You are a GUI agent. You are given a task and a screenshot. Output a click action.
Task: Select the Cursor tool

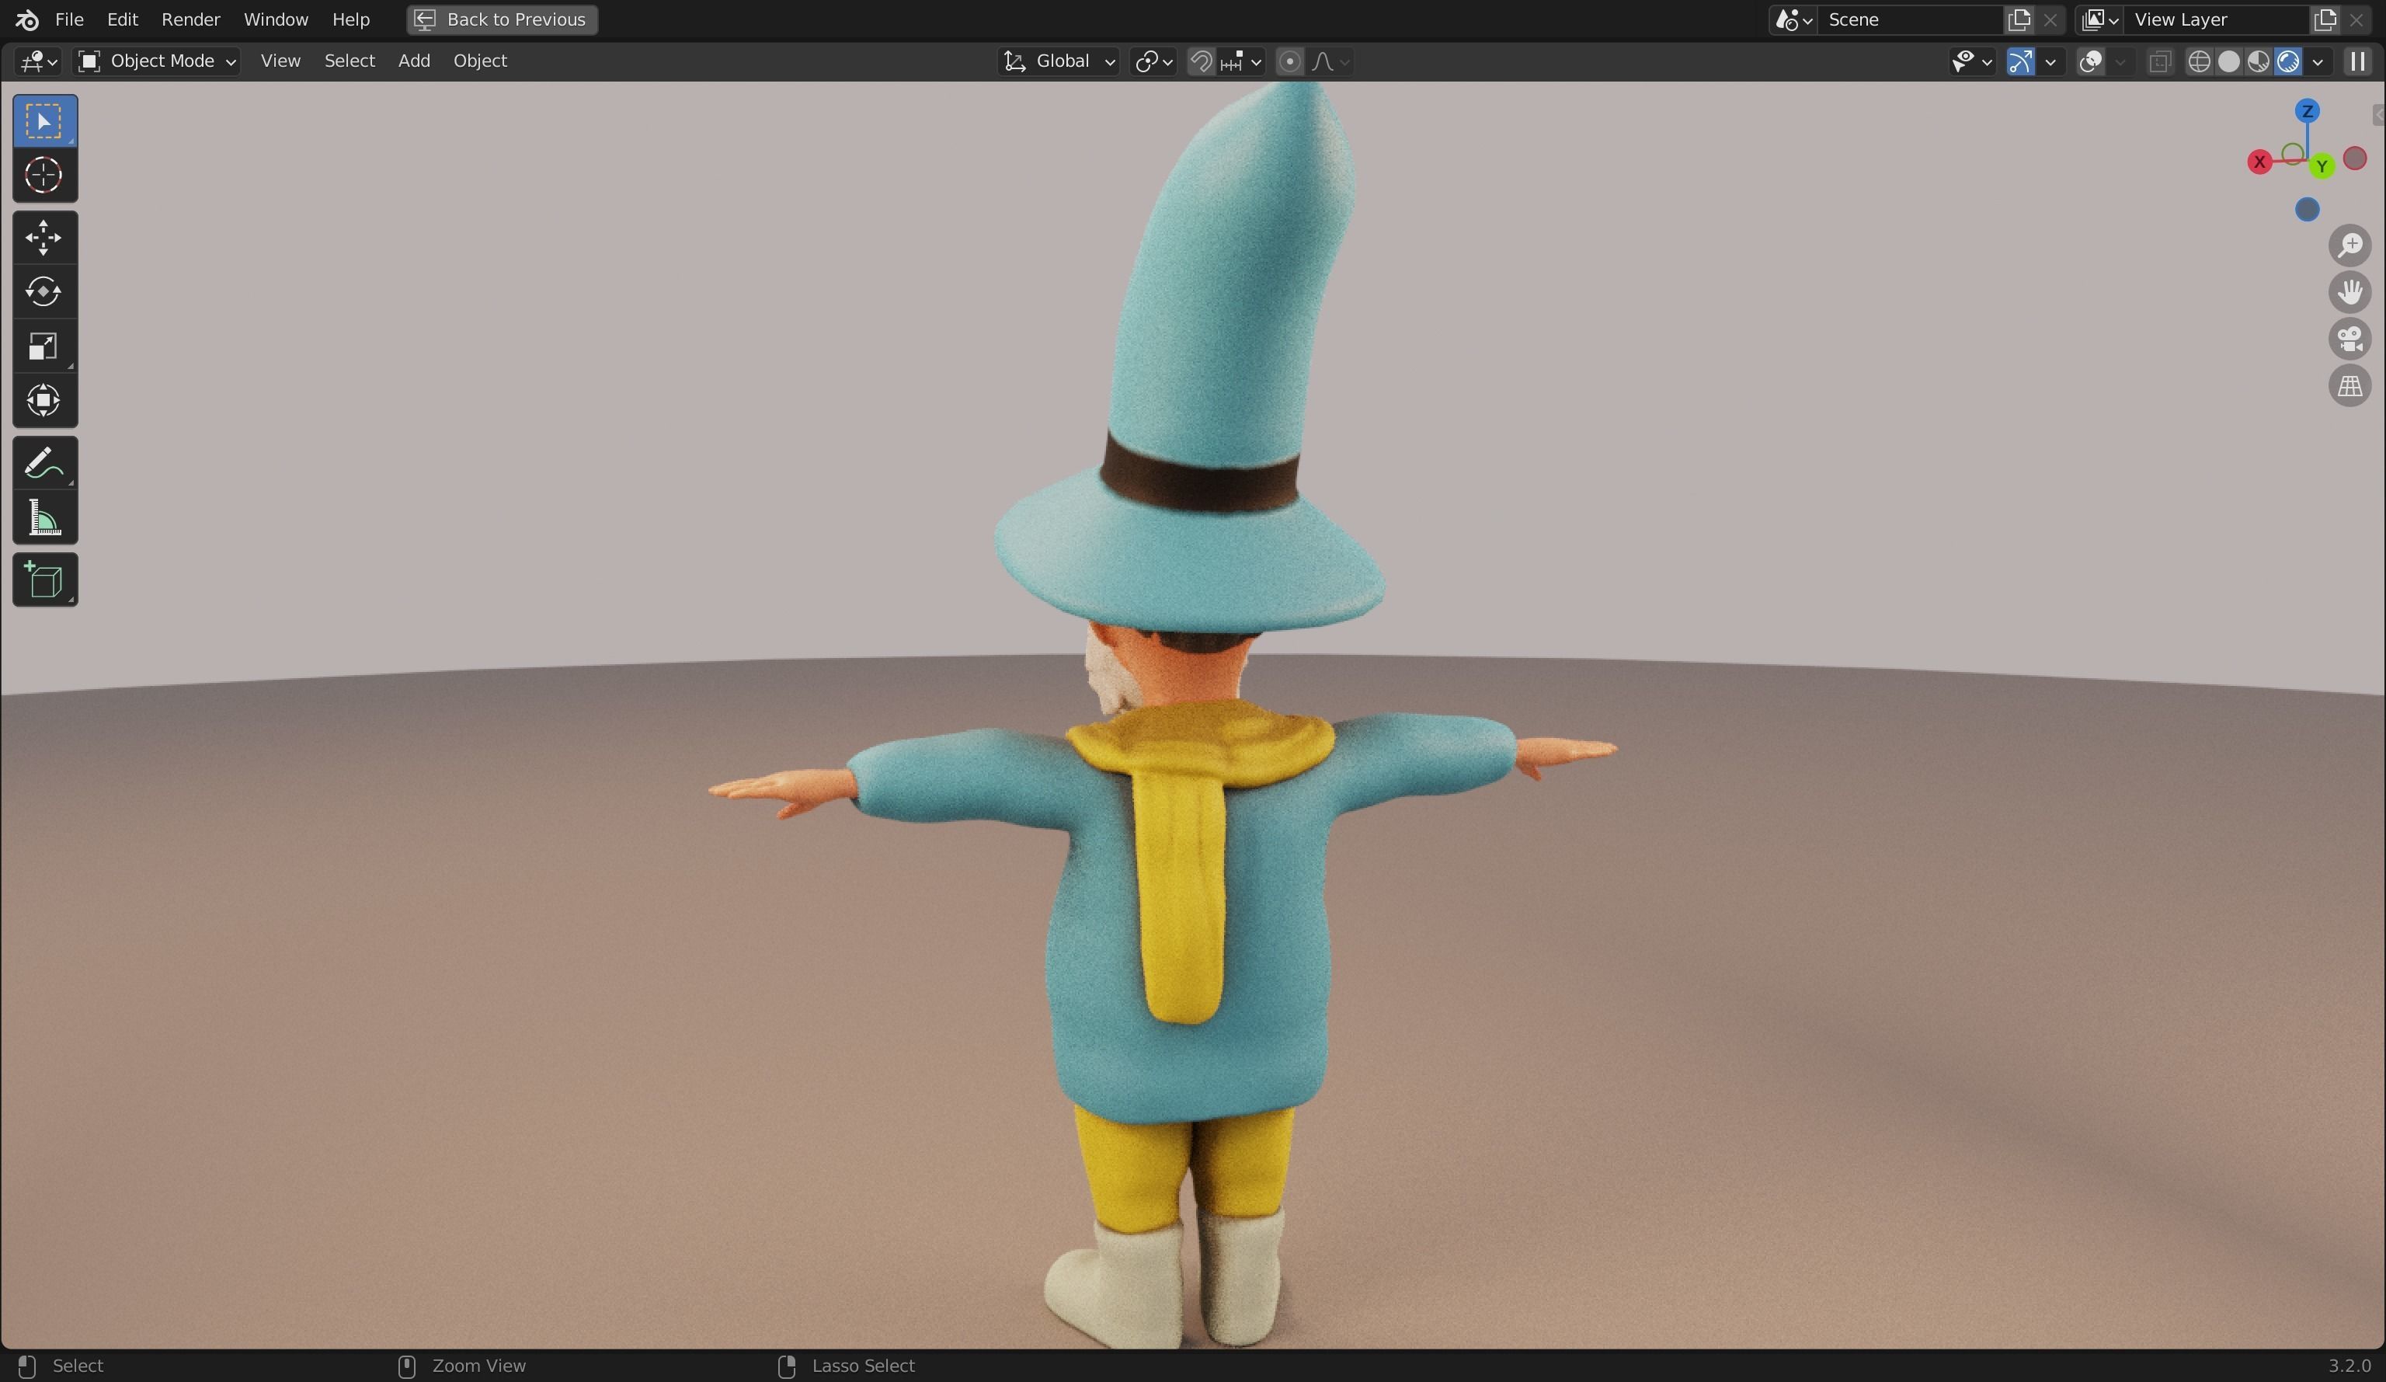point(43,176)
